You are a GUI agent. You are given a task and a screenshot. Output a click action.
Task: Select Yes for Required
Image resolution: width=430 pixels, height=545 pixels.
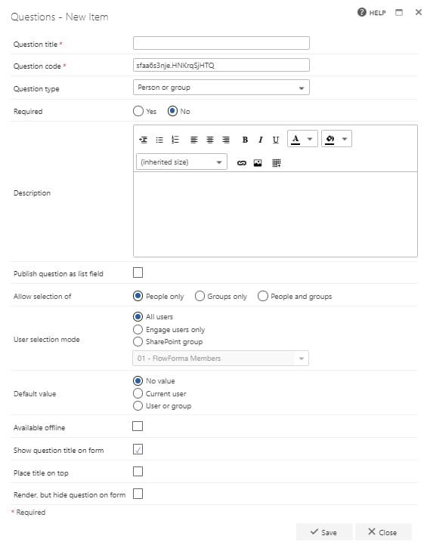pos(138,111)
